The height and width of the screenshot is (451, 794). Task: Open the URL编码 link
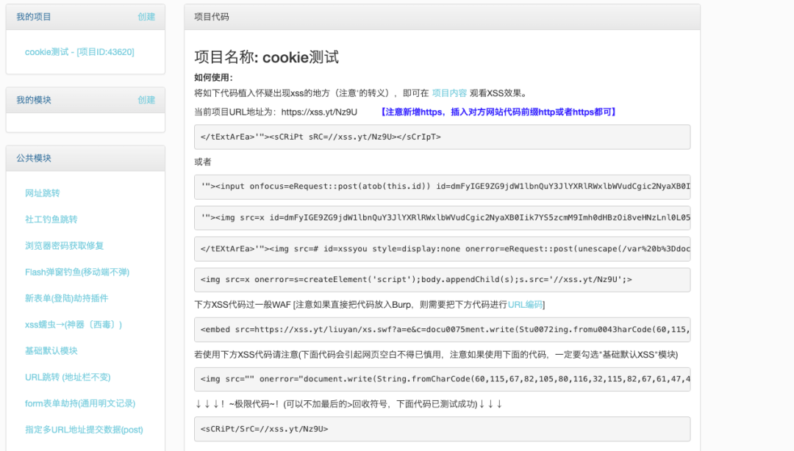point(525,304)
